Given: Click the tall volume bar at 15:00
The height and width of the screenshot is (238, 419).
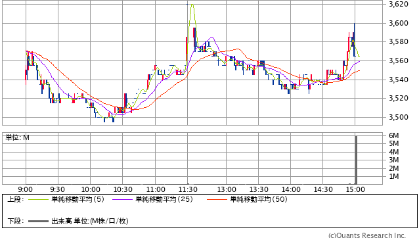Looking at the screenshot, I should 356,160.
